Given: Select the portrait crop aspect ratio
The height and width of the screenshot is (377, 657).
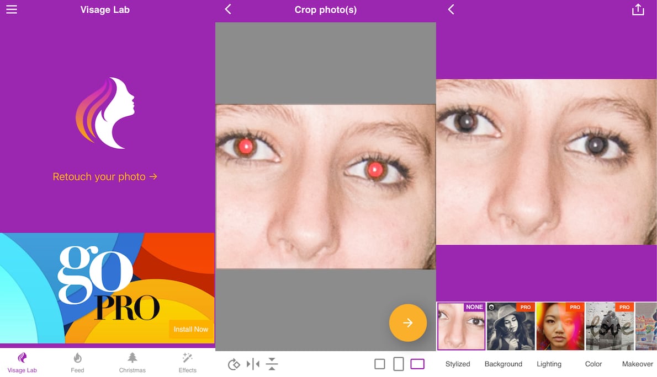Looking at the screenshot, I should (398, 364).
